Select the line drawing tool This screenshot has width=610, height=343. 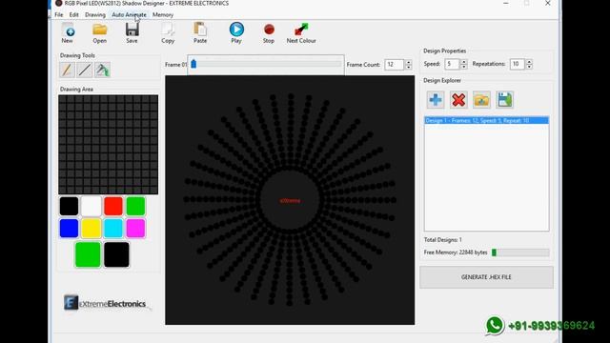(x=85, y=70)
